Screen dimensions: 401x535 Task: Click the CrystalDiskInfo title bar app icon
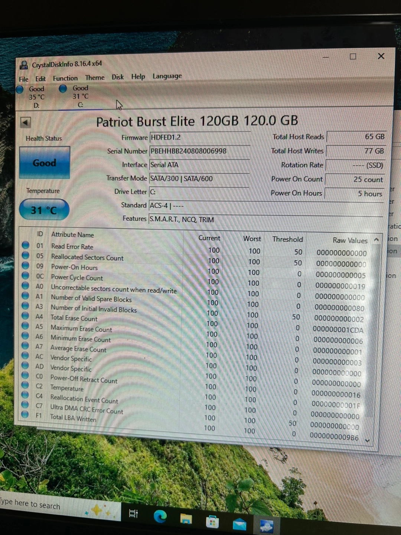24,65
